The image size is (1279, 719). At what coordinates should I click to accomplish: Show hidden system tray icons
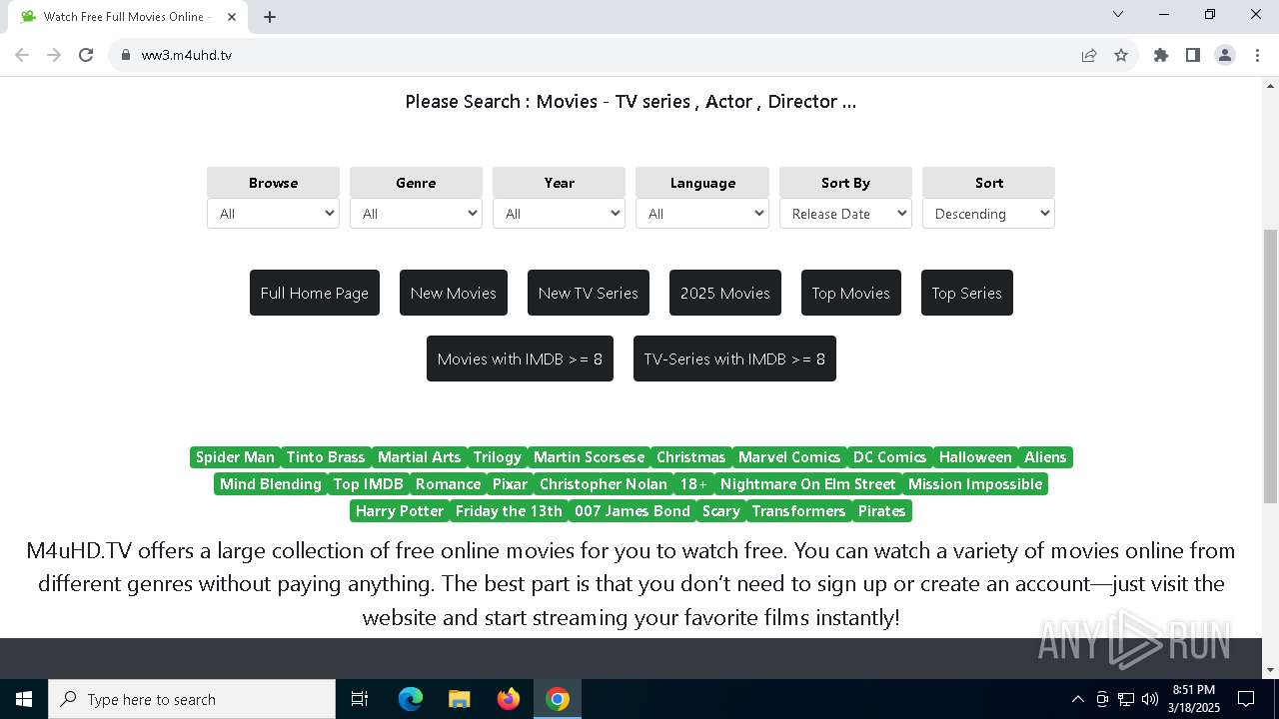(x=1077, y=699)
